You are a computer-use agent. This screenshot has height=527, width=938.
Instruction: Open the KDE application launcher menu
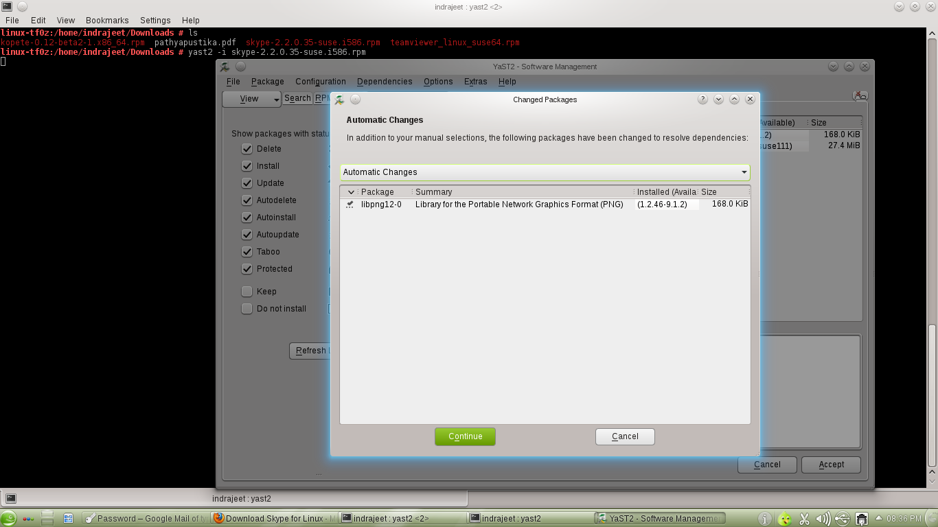(10, 518)
